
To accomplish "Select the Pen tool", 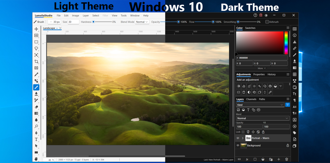I will [36, 133].
